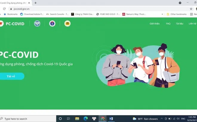Open the Giới thiệu navigation link

[x=155, y=24]
